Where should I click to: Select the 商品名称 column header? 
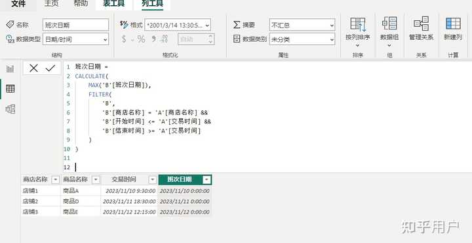(x=75, y=180)
